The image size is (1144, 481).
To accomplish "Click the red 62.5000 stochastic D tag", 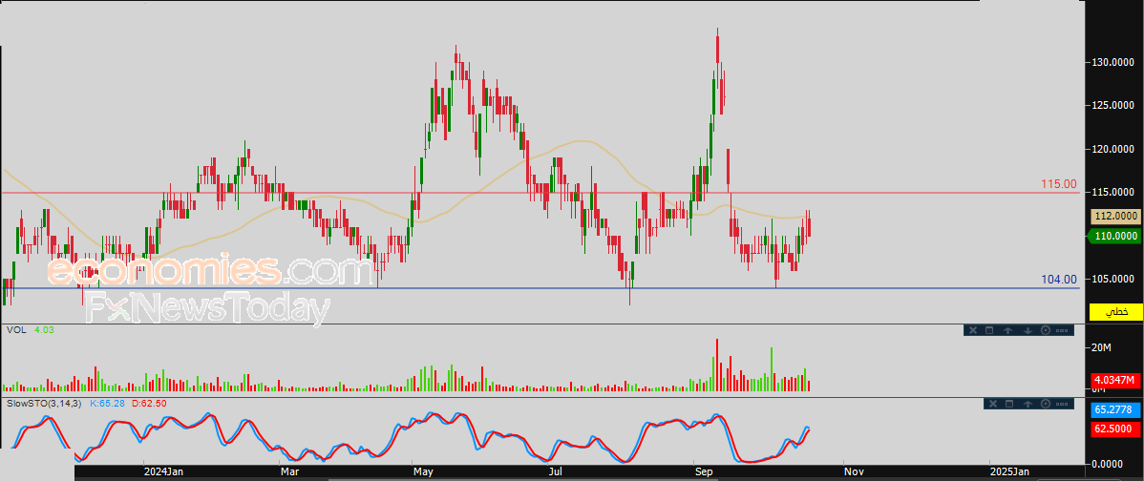I will click(1114, 430).
